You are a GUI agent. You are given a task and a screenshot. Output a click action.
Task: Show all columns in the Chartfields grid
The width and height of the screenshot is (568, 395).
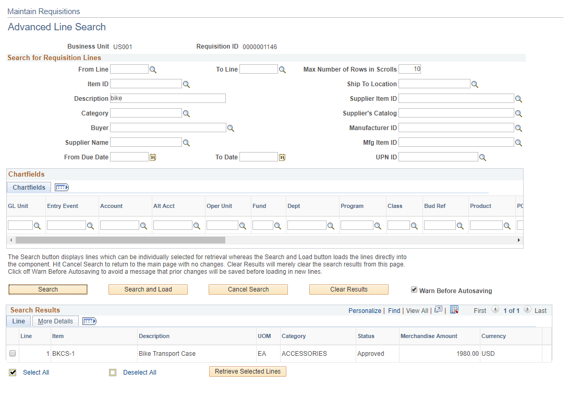[x=61, y=187]
